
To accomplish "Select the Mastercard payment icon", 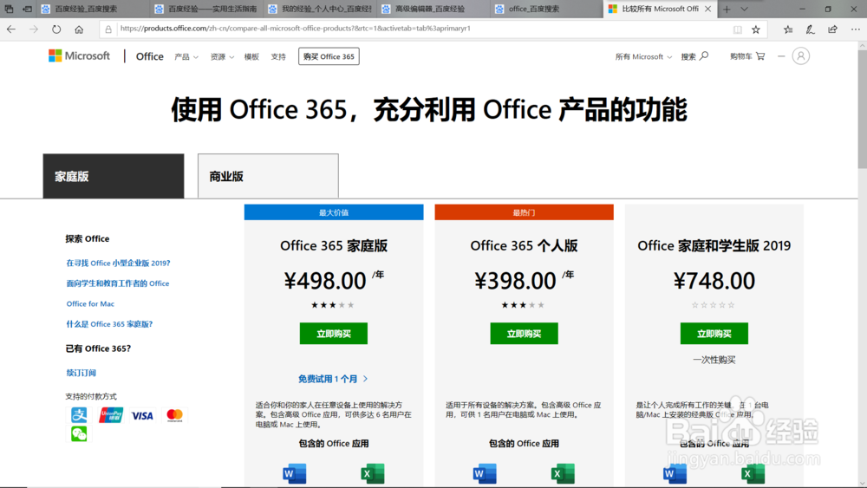I will [175, 415].
